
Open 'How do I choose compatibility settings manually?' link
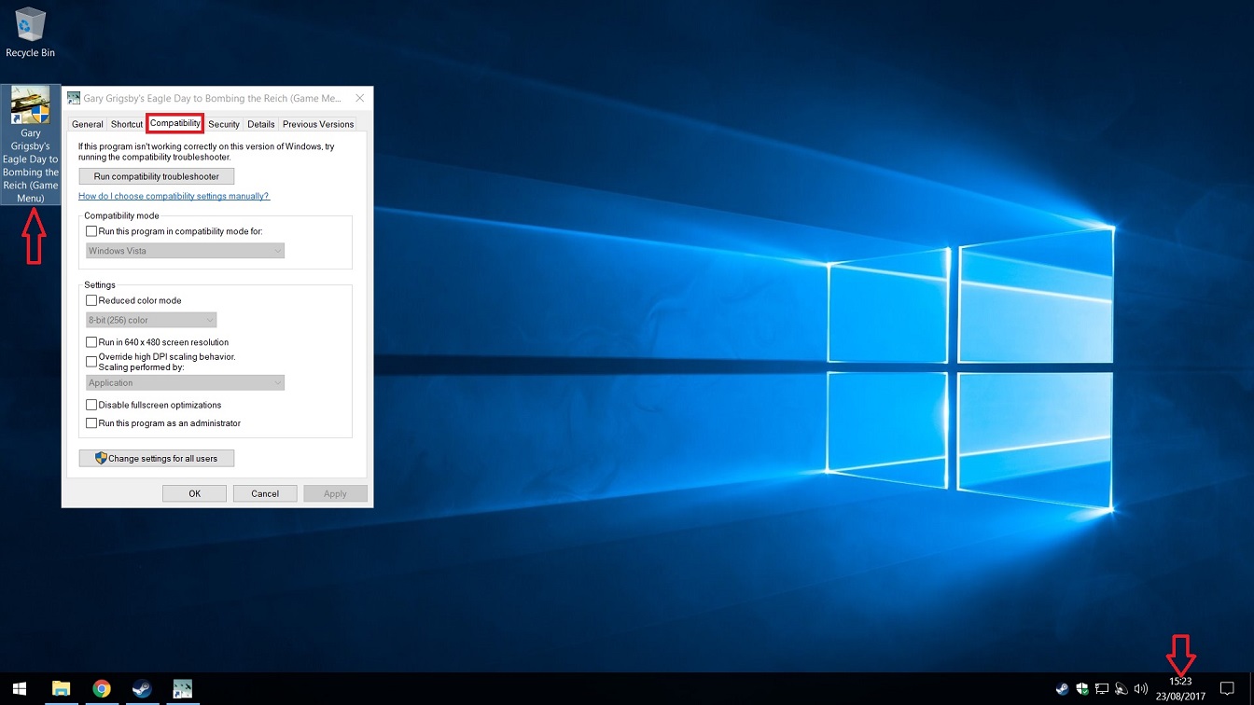click(x=174, y=196)
